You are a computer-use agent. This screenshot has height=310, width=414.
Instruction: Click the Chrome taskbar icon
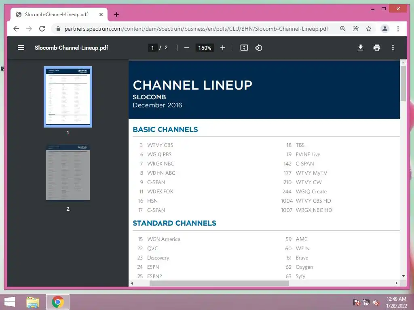tap(58, 302)
